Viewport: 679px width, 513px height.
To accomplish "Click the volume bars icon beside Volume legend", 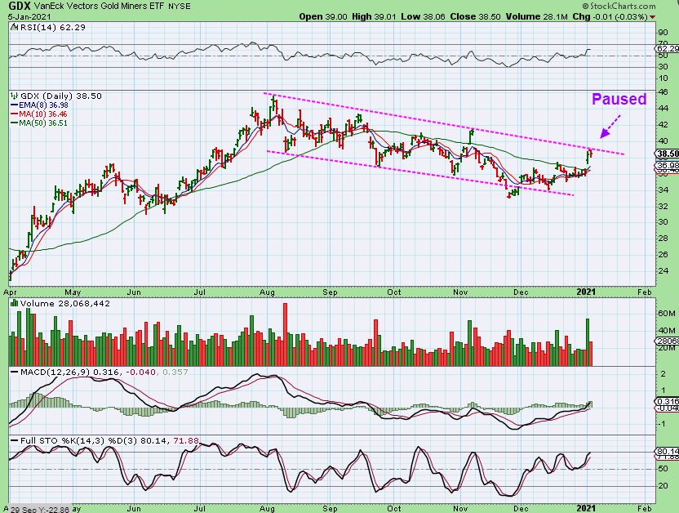I will tap(15, 303).
